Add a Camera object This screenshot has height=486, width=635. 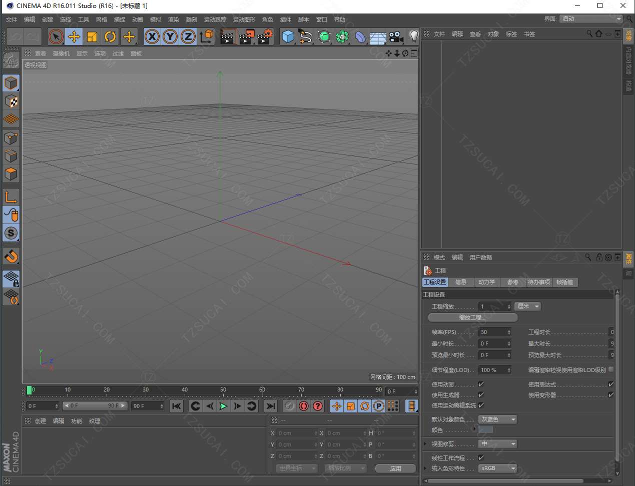click(x=396, y=36)
